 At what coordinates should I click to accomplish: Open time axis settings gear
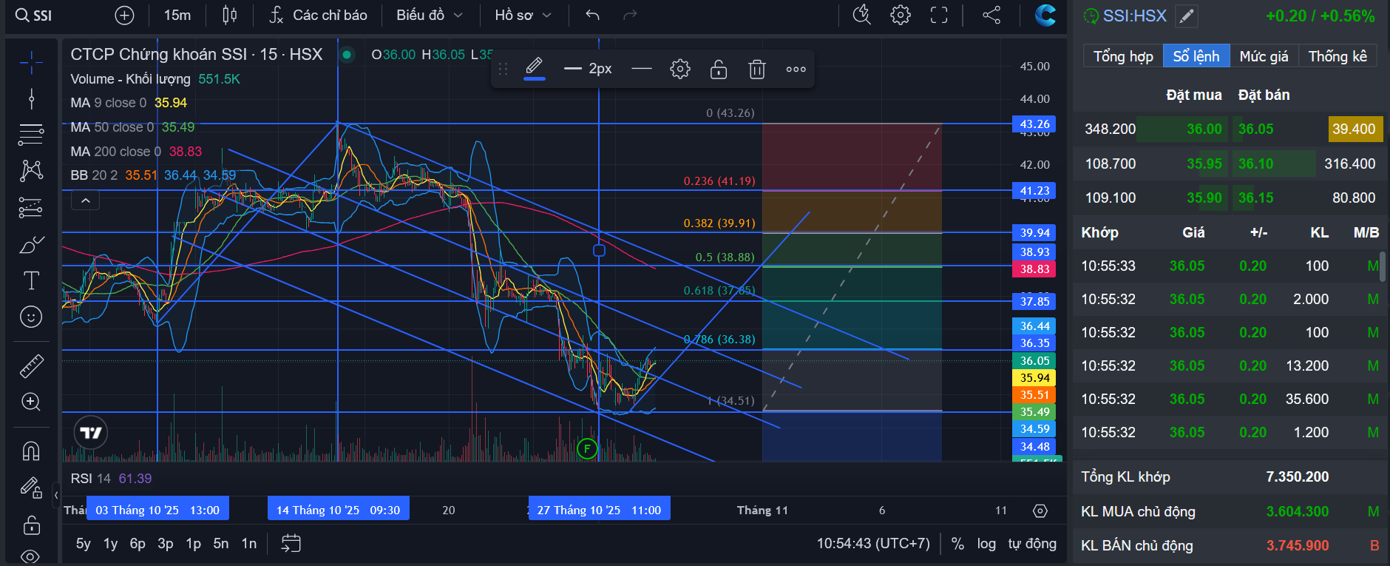coord(1040,511)
